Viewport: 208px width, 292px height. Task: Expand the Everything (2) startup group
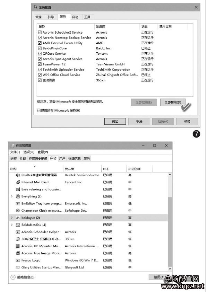12,196
